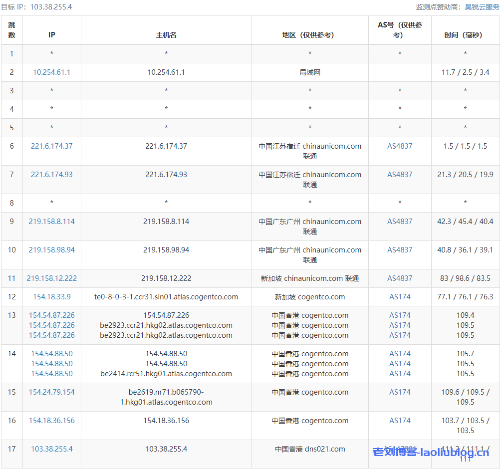Open the 154.18.36.156 IP link in hop 16
This screenshot has width=502, height=471.
tap(52, 421)
